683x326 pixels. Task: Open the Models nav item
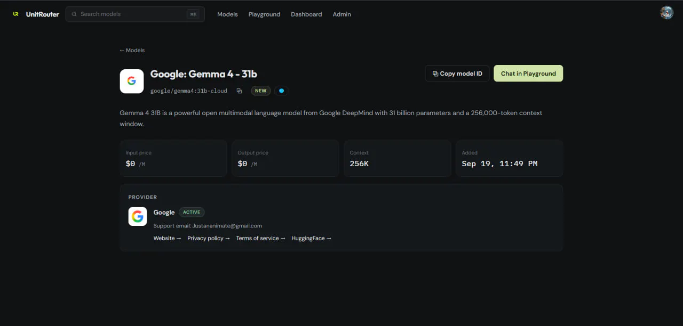coord(227,14)
